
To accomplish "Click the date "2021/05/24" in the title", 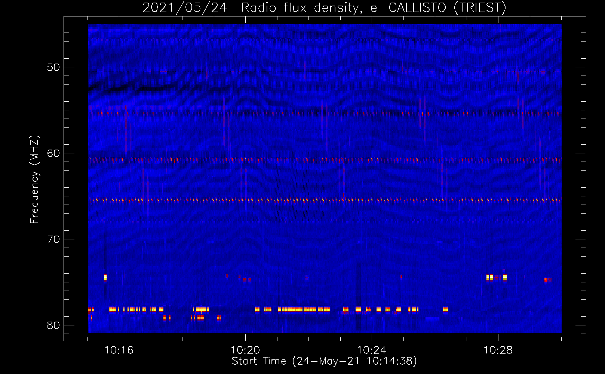I will pyautogui.click(x=185, y=8).
